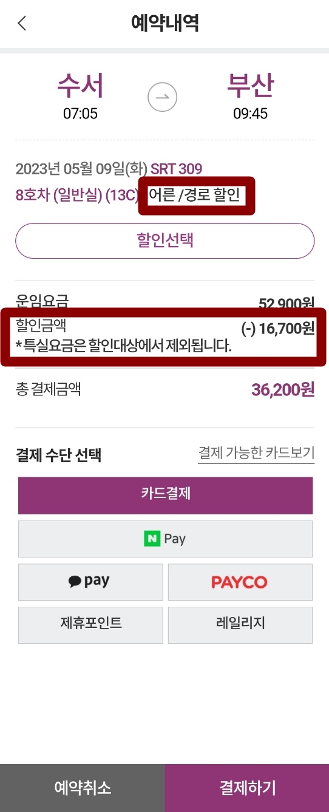Choose Kakao pay speech bubble option

tap(90, 582)
